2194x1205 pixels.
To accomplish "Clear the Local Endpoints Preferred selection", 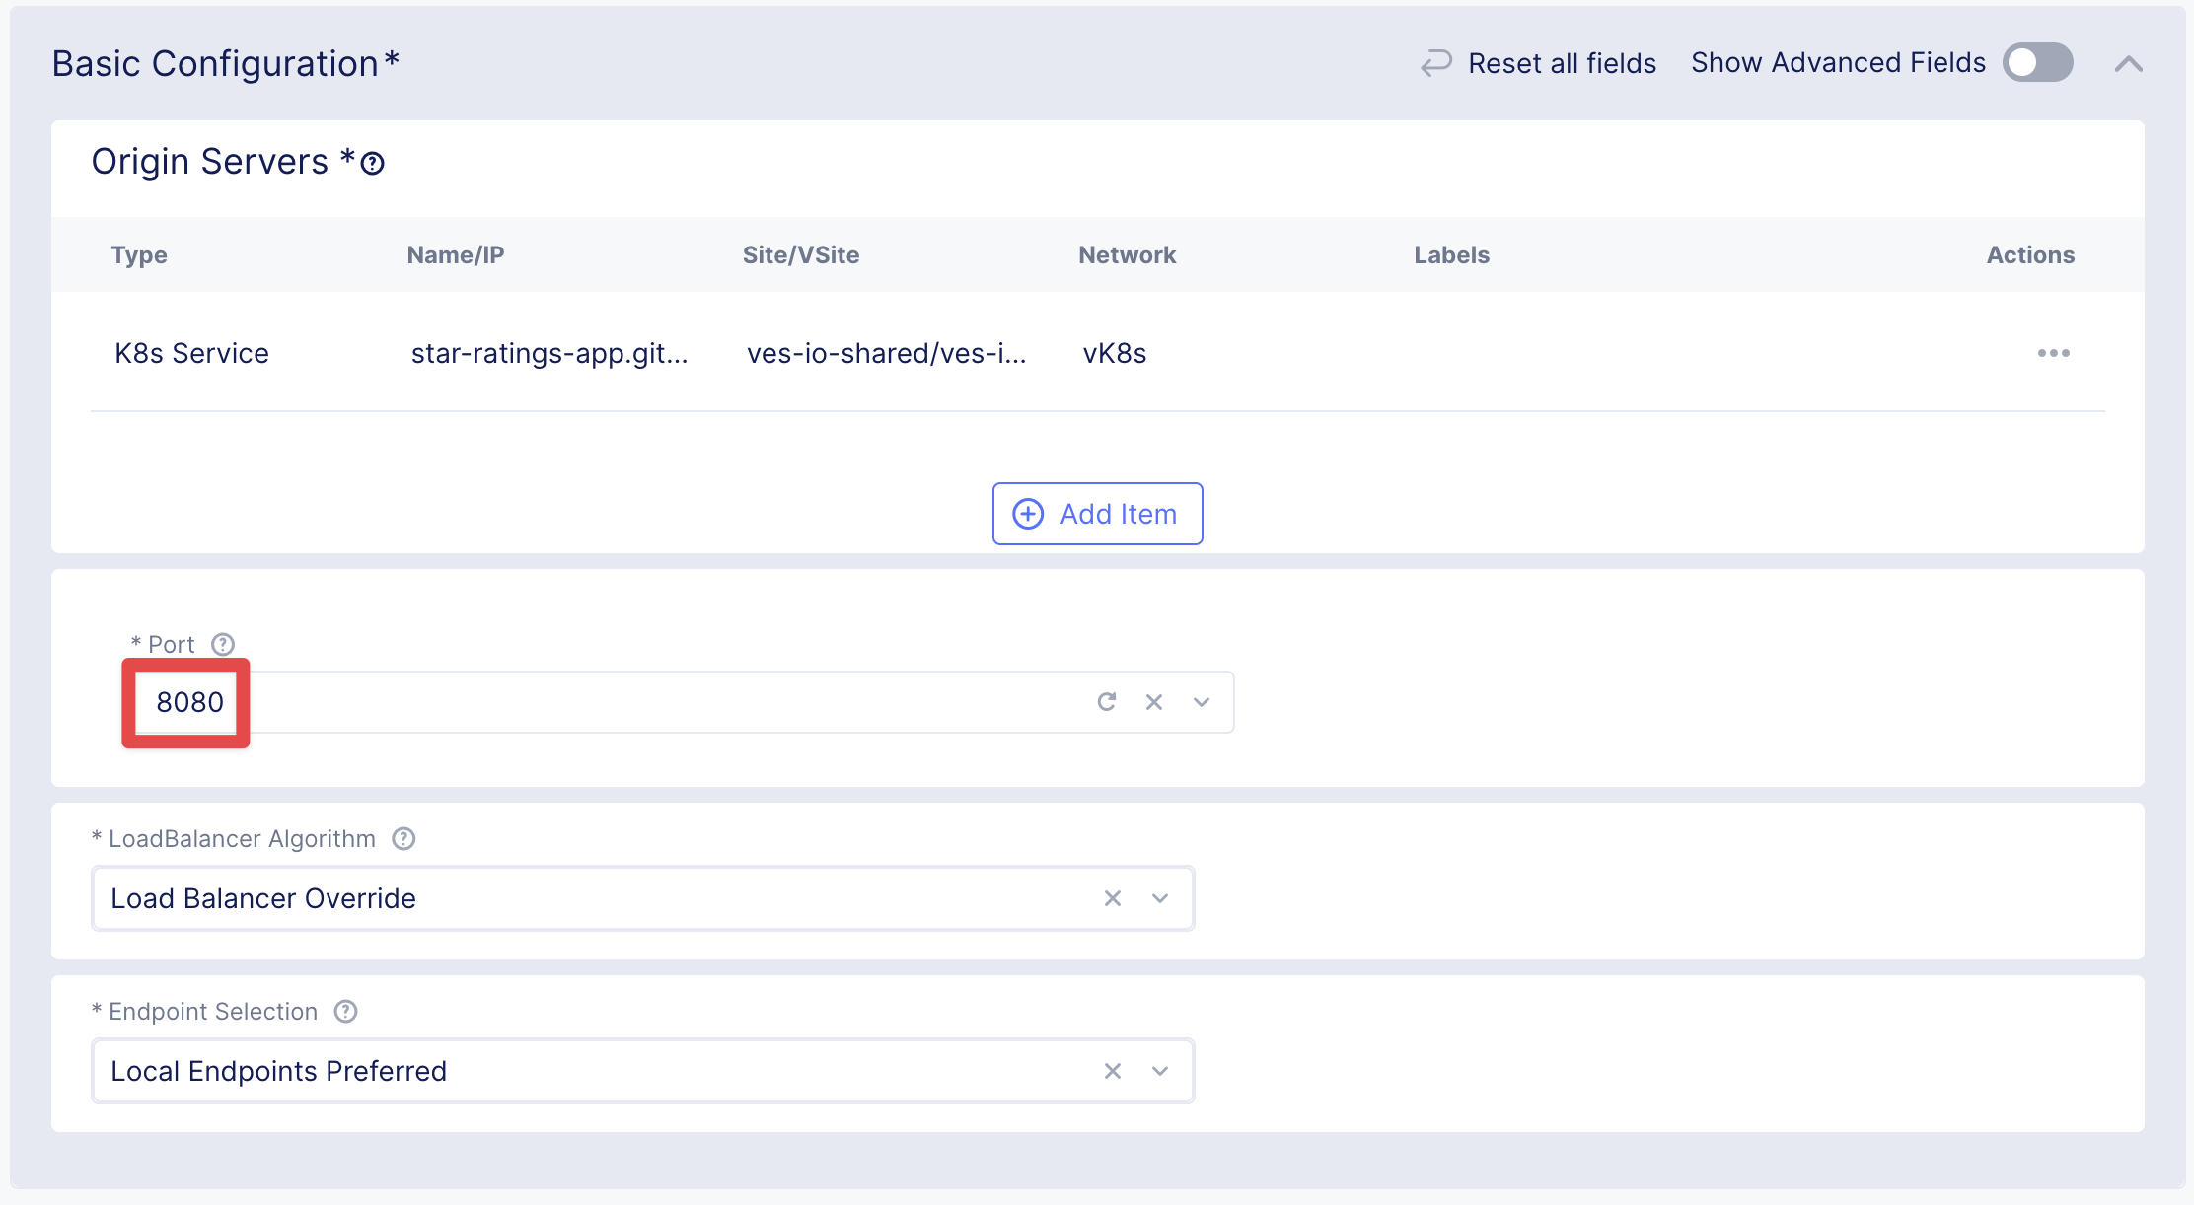I will (x=1113, y=1071).
